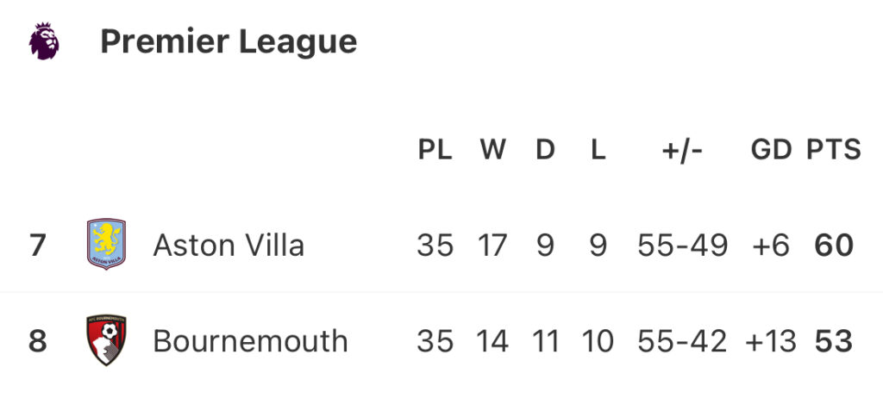Sort by PTS column header

[834, 150]
